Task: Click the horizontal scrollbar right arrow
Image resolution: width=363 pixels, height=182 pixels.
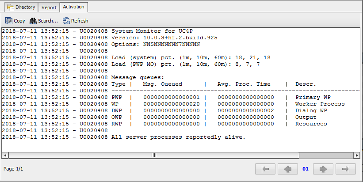Action: (357, 155)
